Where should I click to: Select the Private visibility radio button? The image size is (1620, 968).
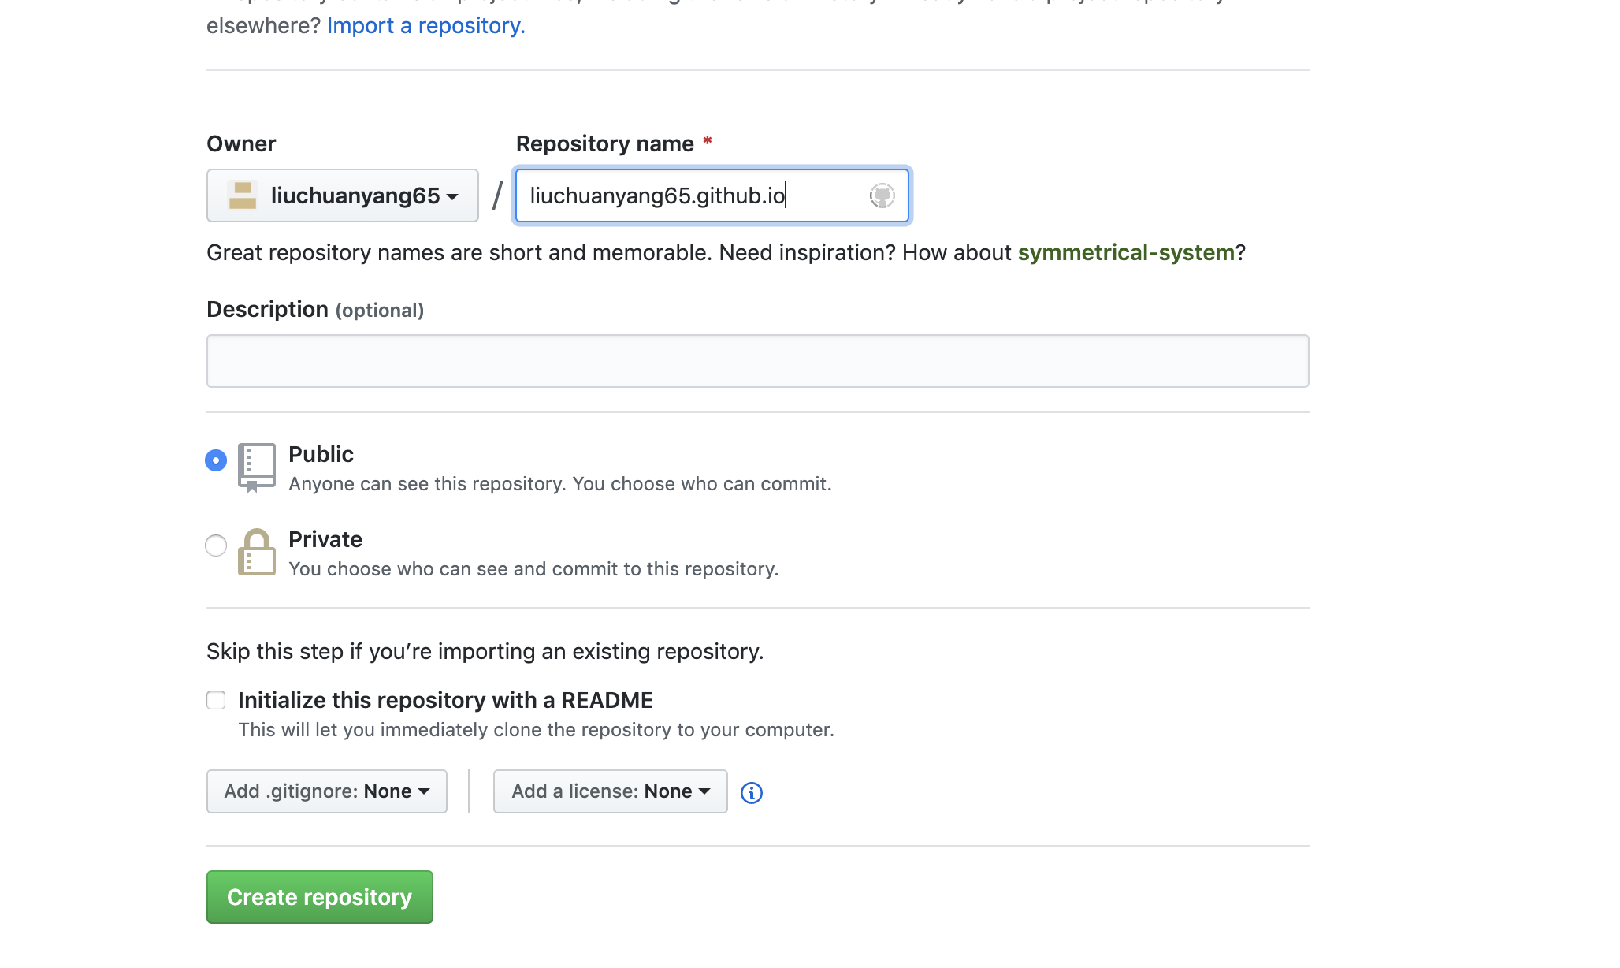[216, 545]
